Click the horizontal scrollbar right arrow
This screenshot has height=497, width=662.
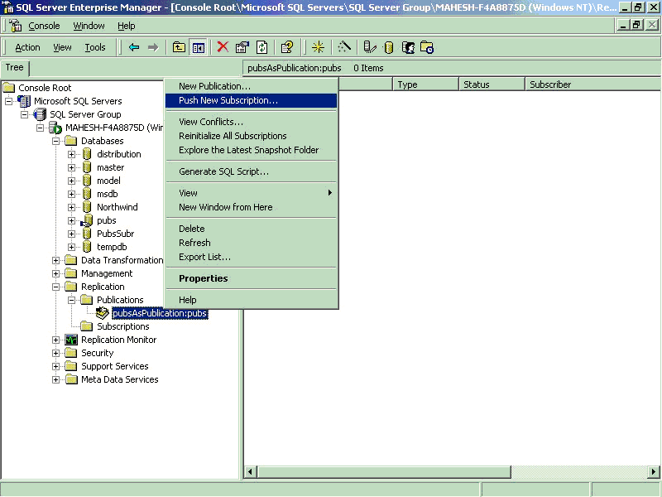tap(655, 472)
